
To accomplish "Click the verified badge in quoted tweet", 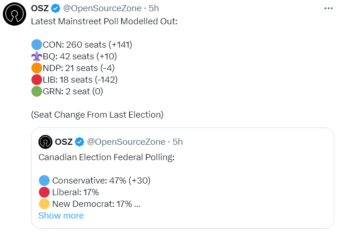I will (79, 142).
